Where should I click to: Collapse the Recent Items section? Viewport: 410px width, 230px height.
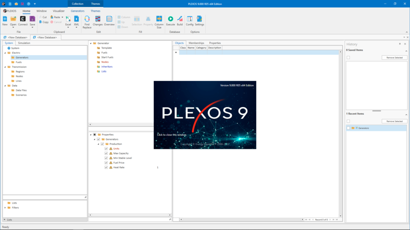pos(406,115)
